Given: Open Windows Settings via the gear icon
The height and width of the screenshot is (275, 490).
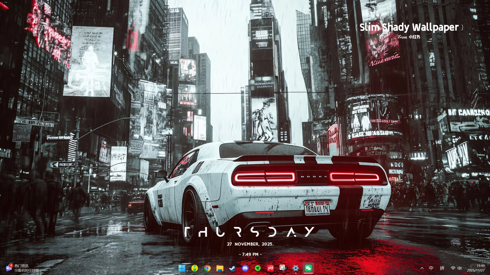Looking at the screenshot, I should pyautogui.click(x=296, y=268).
